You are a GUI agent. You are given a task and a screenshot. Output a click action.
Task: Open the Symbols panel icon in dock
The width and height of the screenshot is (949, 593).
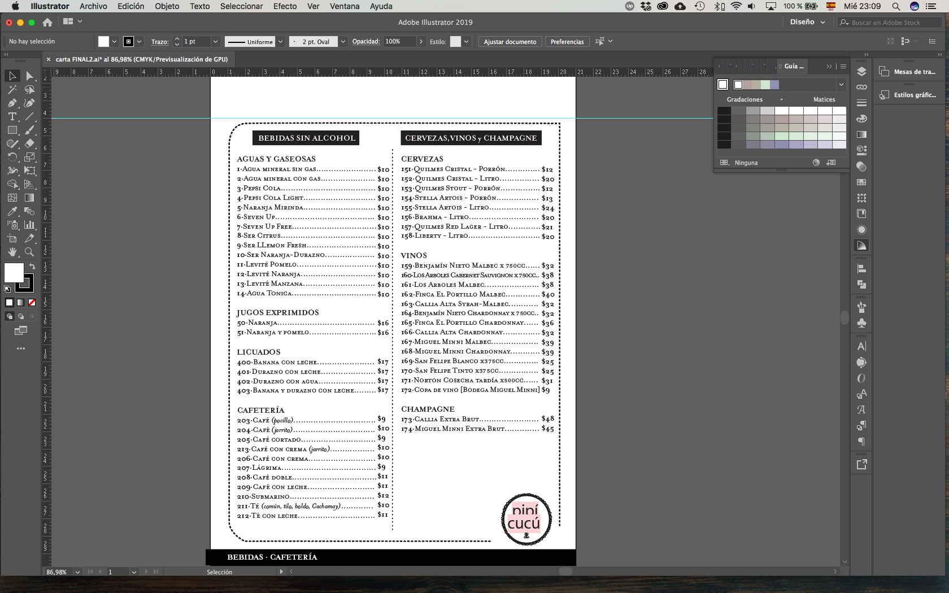point(861,323)
